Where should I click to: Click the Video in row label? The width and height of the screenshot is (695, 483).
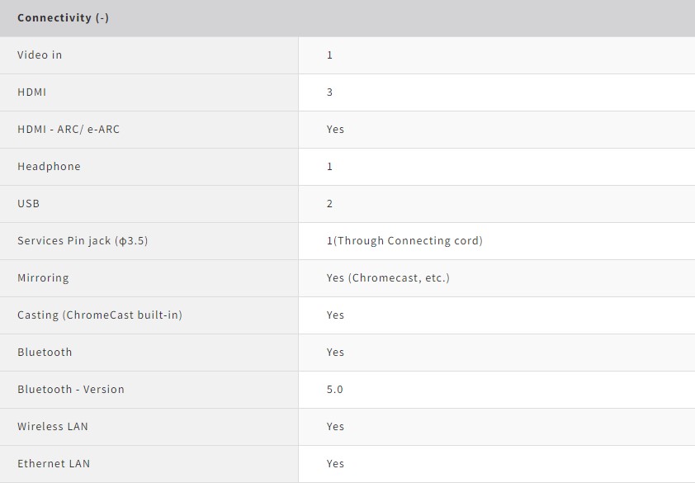coord(40,55)
